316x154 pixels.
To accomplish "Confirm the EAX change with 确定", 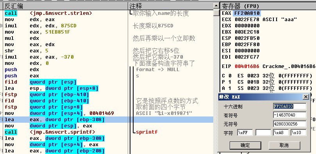I will click(245, 145).
